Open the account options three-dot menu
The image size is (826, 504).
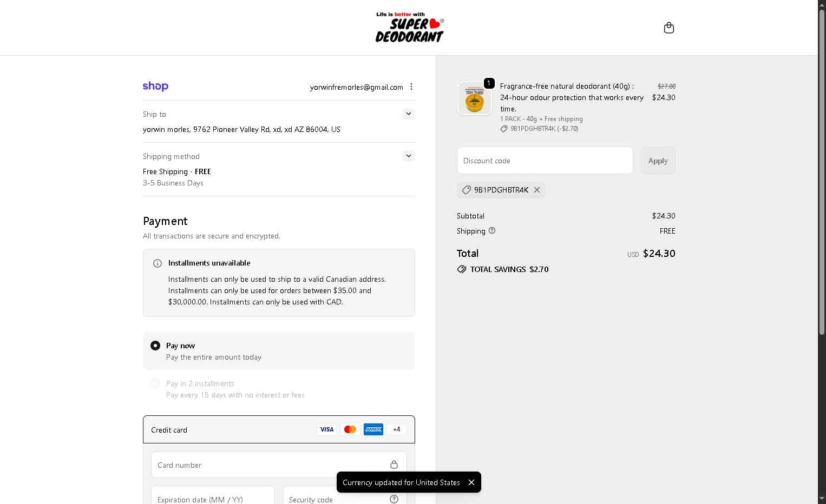coord(411,87)
